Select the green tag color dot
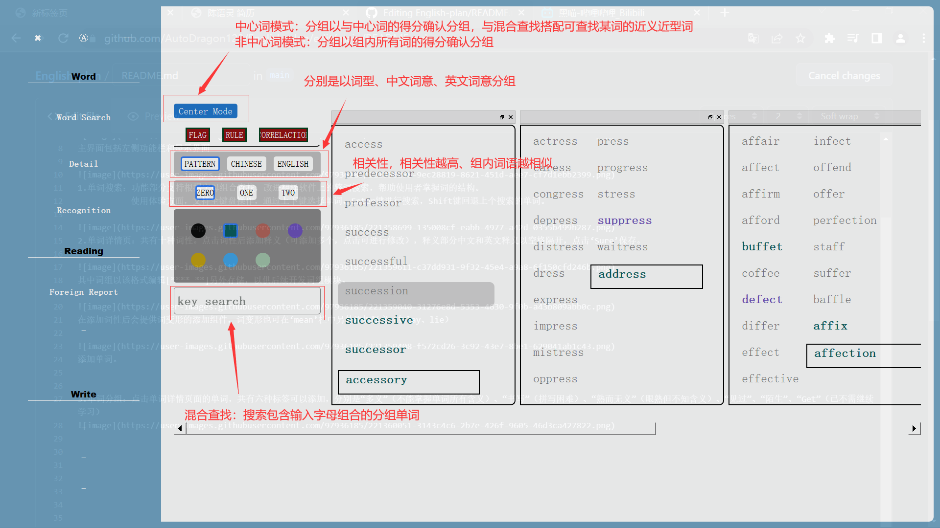Screen dimensions: 940x528 263,260
